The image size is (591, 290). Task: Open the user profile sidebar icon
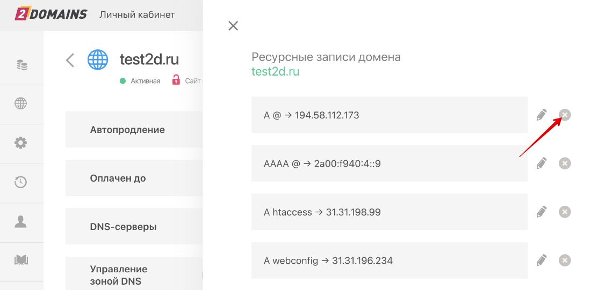pyautogui.click(x=21, y=221)
